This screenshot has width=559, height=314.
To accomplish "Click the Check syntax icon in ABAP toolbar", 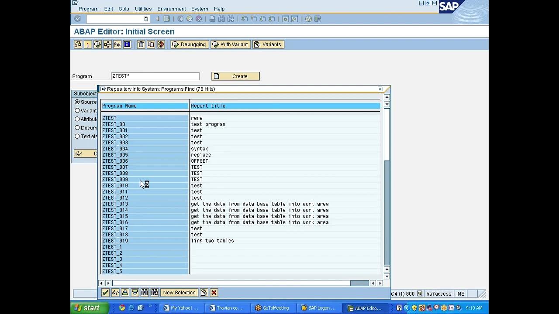I will click(x=78, y=44).
